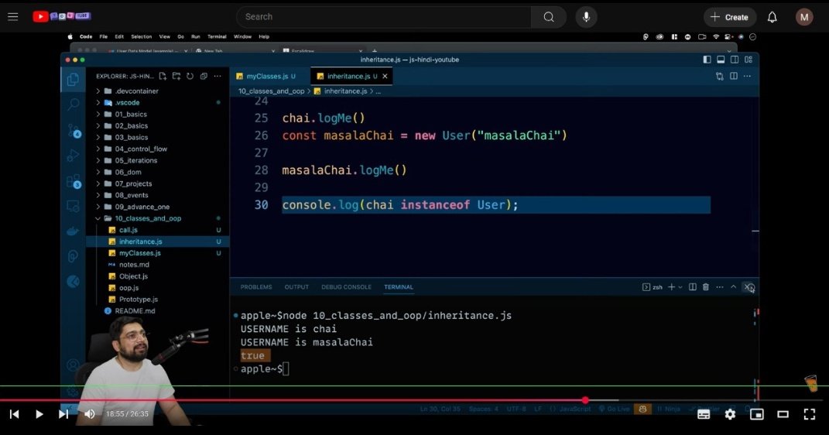Split the terminal pane
Image resolution: width=829 pixels, height=435 pixels.
693,287
